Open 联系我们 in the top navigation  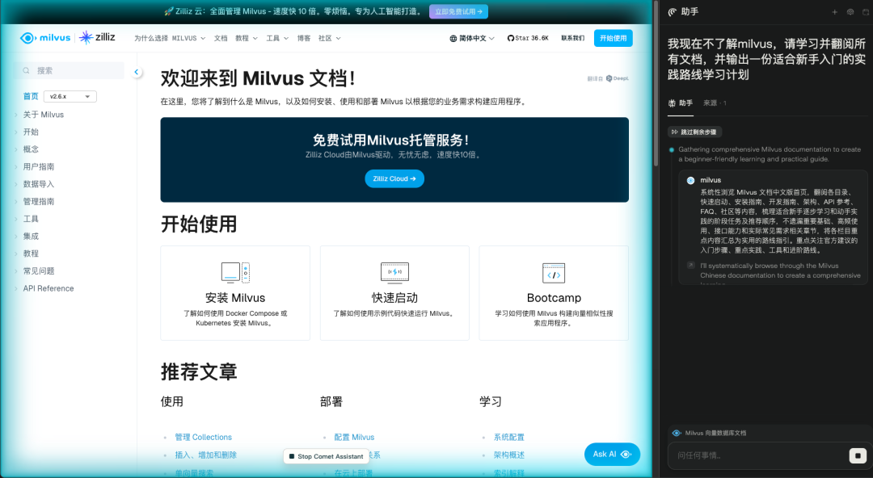coord(573,39)
